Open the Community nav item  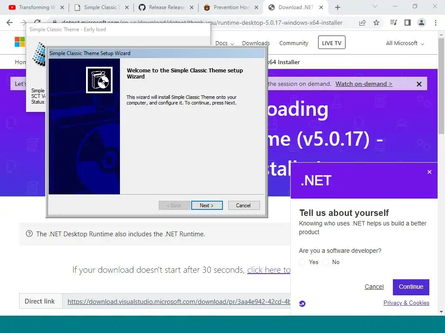pyautogui.click(x=294, y=43)
